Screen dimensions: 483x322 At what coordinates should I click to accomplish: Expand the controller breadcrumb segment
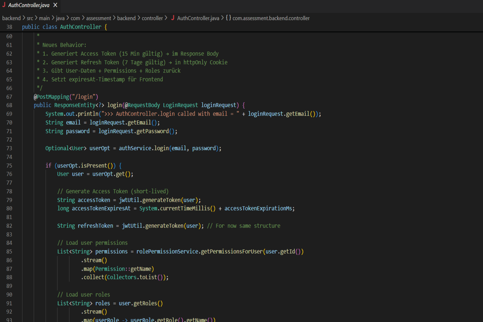[152, 18]
